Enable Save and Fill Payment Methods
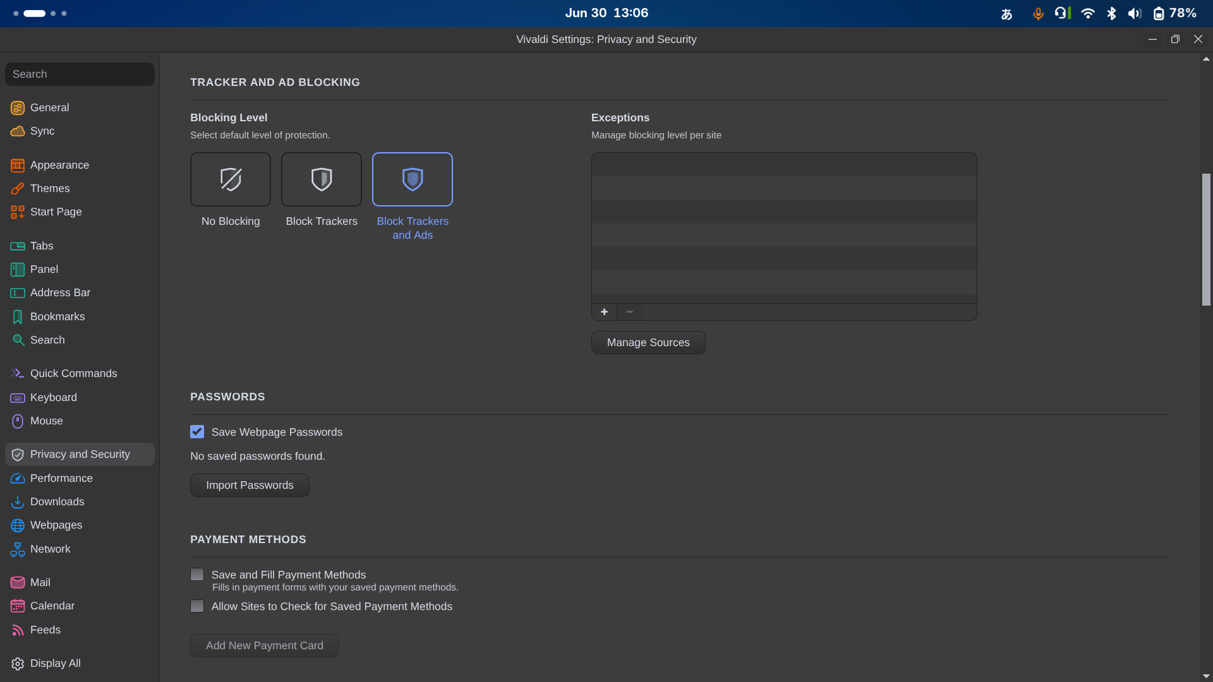The height and width of the screenshot is (682, 1213). (197, 575)
